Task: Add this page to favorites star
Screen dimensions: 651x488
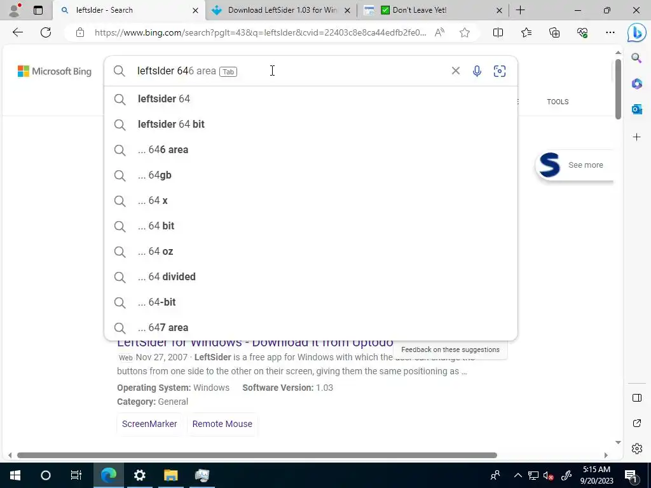Action: 465,32
